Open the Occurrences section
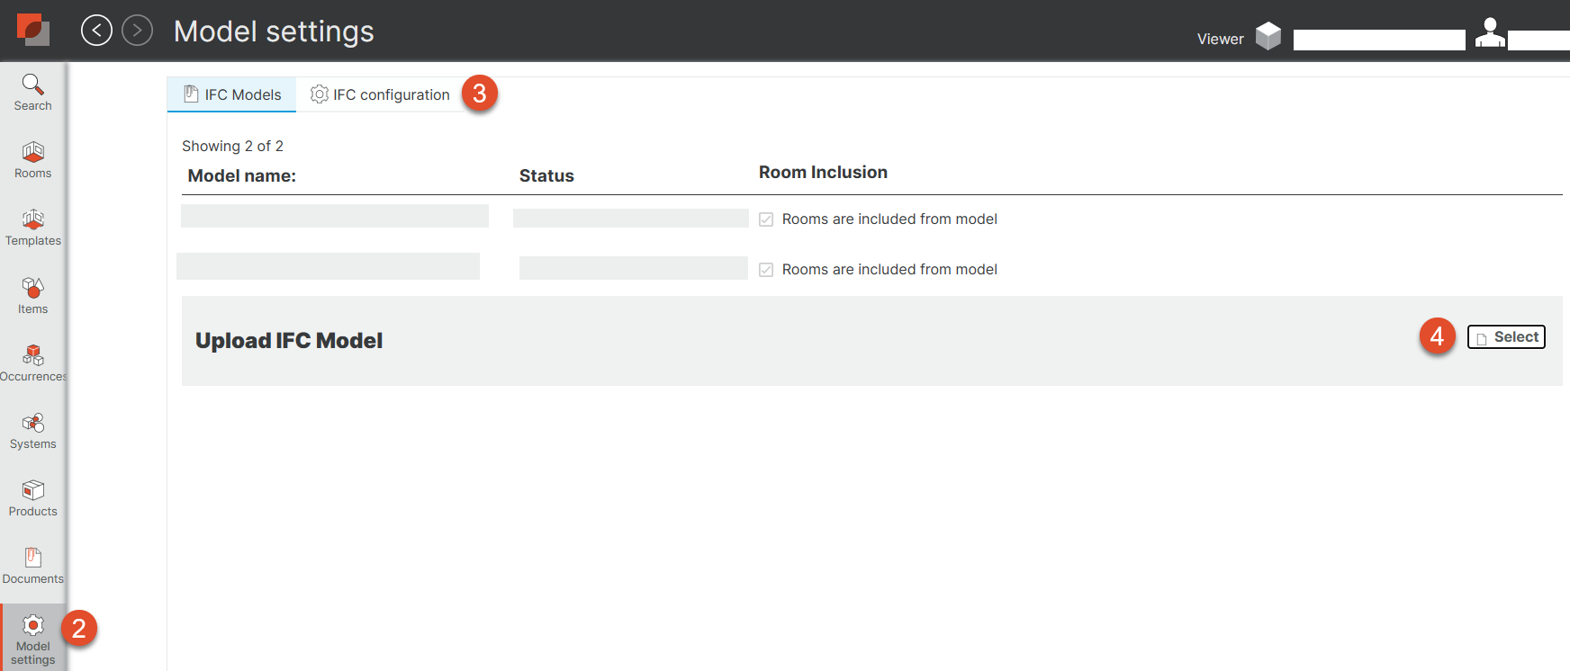Screen dimensions: 1570x671 (x=32, y=363)
